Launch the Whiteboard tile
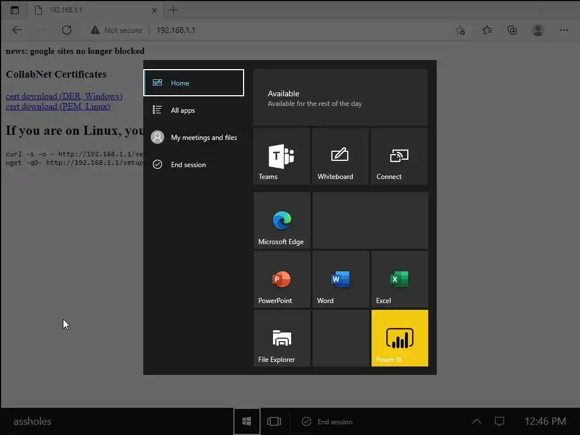 [340, 156]
